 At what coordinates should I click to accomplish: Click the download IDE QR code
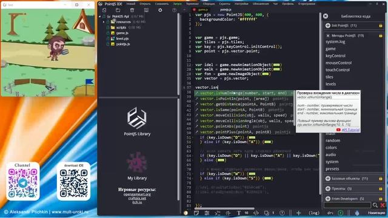(x=73, y=183)
